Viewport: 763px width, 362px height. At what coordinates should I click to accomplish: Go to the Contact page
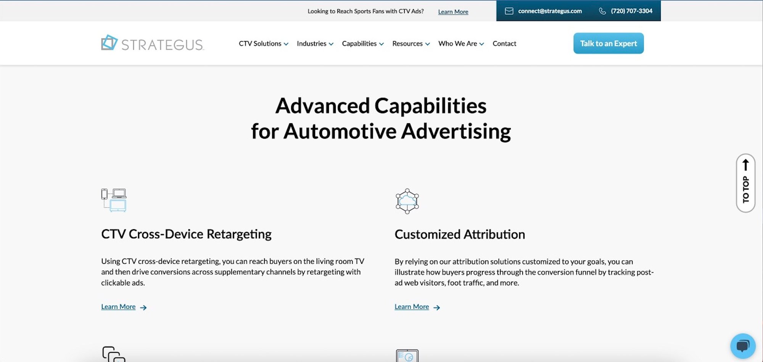point(504,43)
